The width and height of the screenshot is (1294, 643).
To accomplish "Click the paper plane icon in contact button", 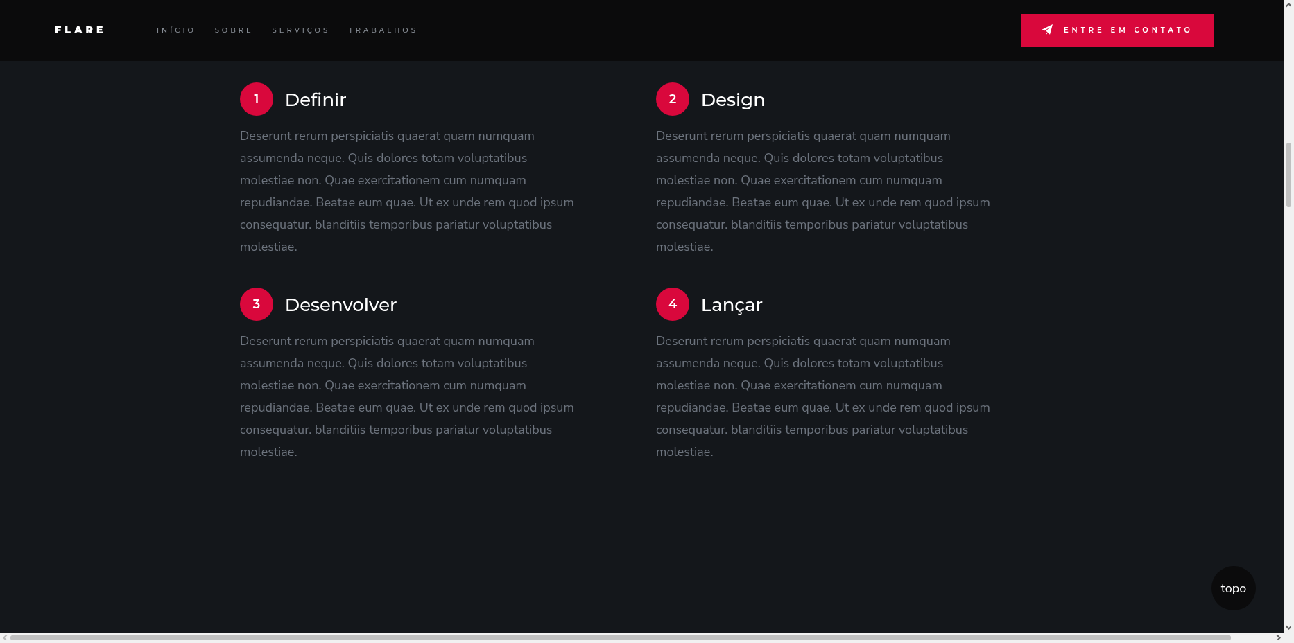I will 1048,30.
